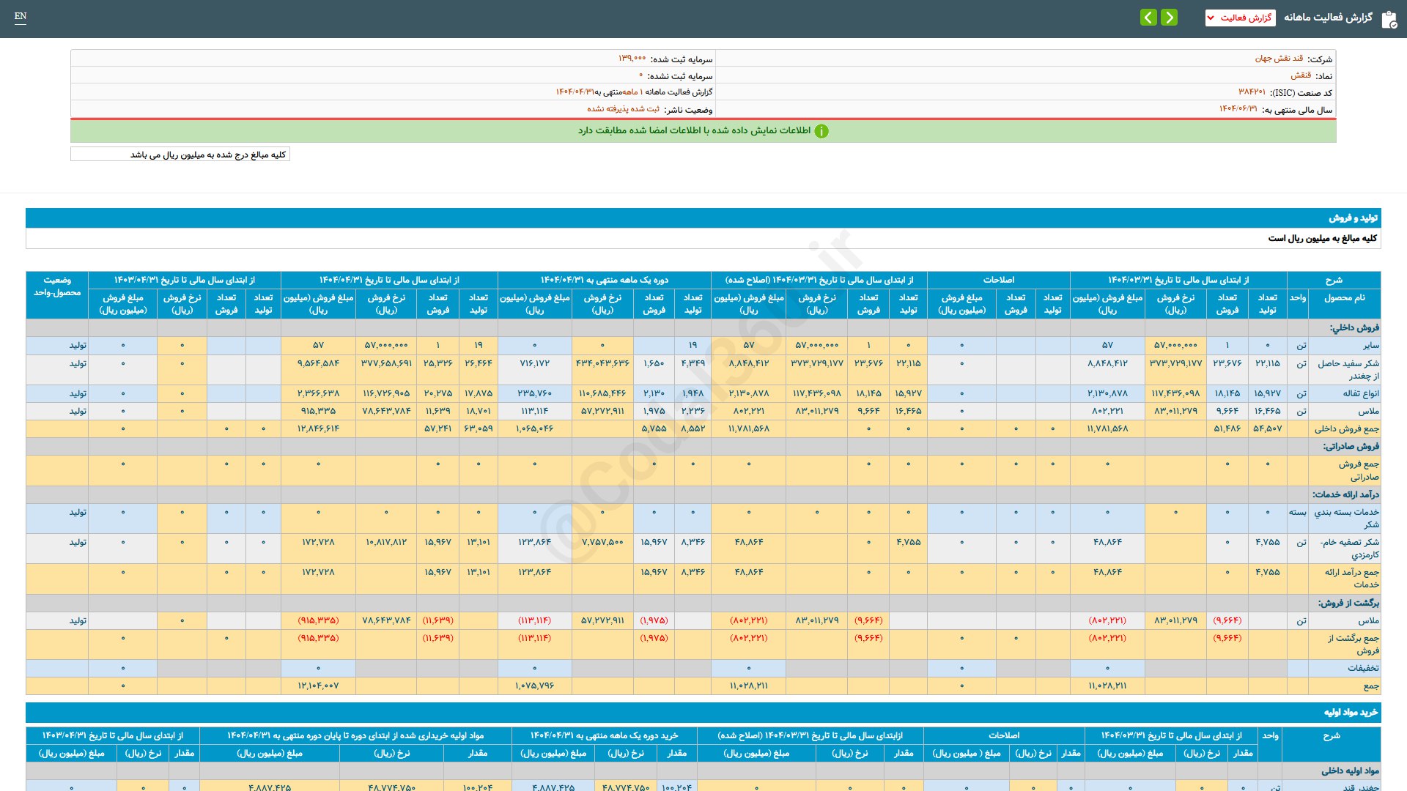1407x791 pixels.
Task: Select cumulative production count ۶۳,۰۵۹
Action: point(479,429)
